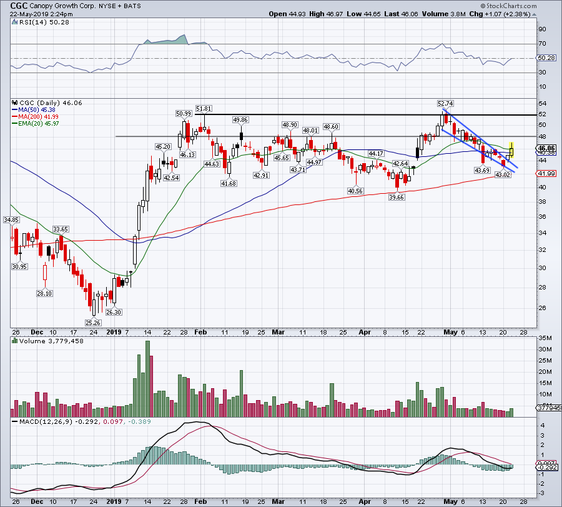The image size is (562, 507).
Task: Click the 51.81 high price label
Action: pos(204,108)
